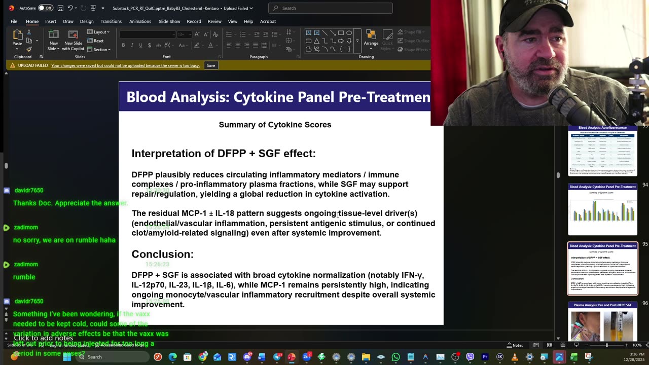This screenshot has height=365, width=649.
Task: Switch to Reading View icon
Action: point(563,345)
